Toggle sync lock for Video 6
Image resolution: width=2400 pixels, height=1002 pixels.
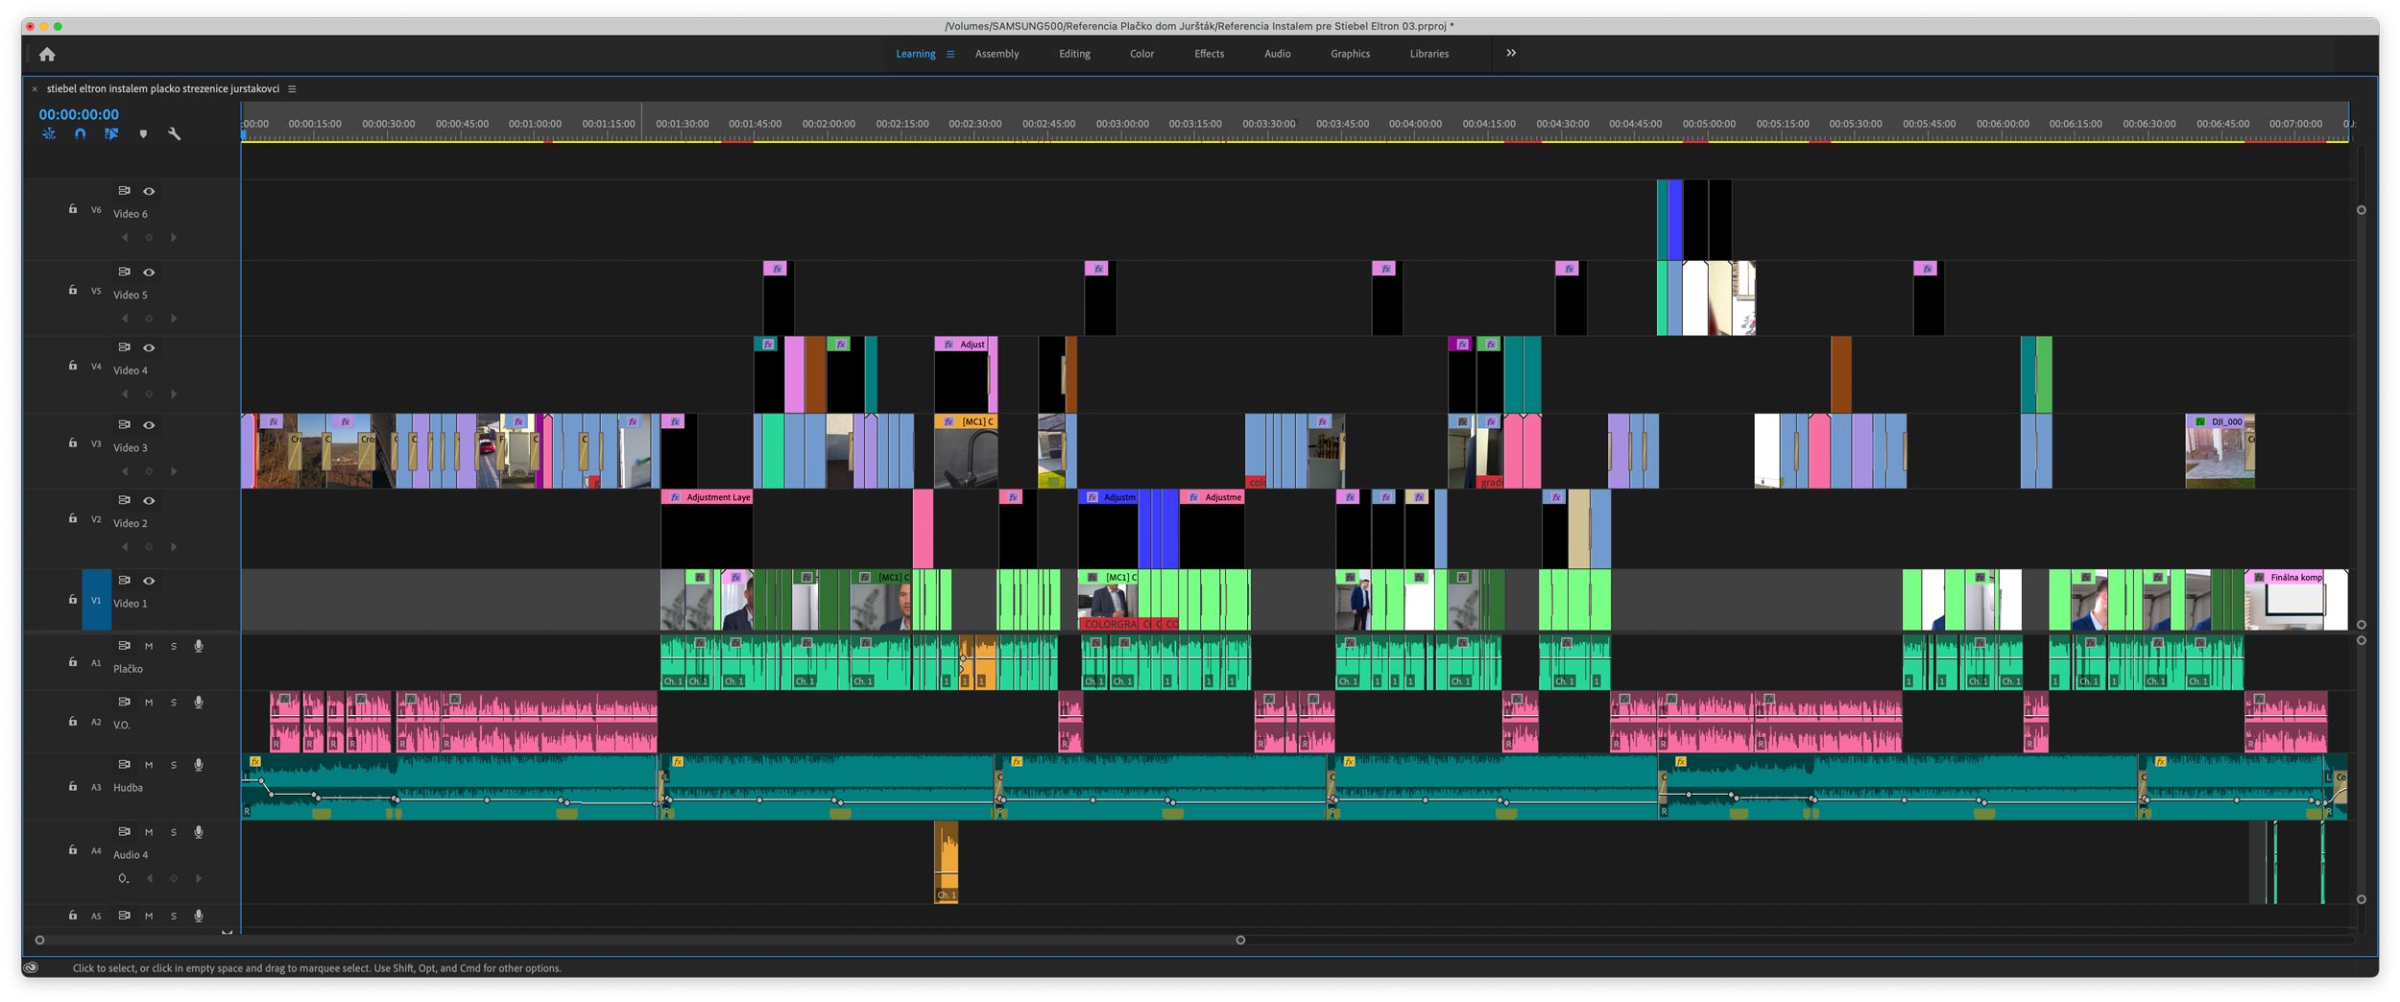coord(124,191)
